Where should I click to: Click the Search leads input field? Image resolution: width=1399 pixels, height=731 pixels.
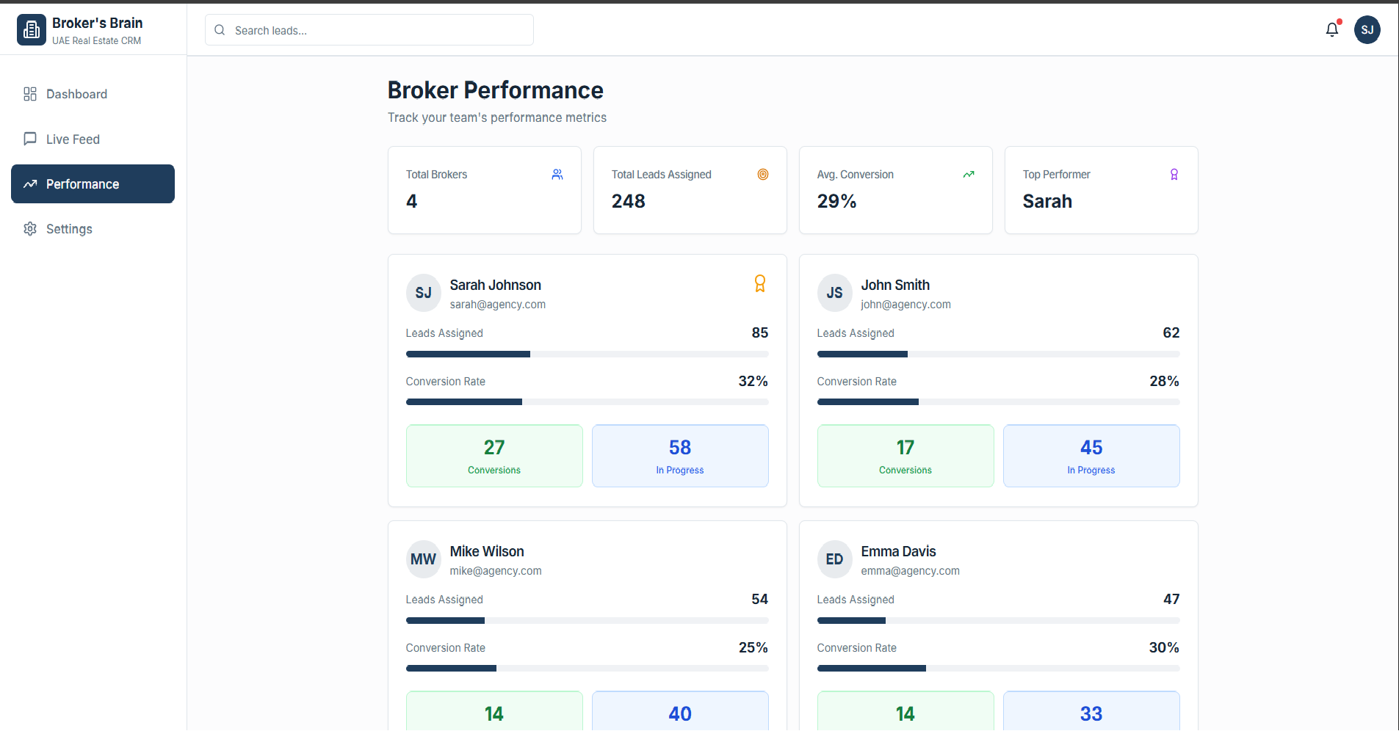(378, 30)
